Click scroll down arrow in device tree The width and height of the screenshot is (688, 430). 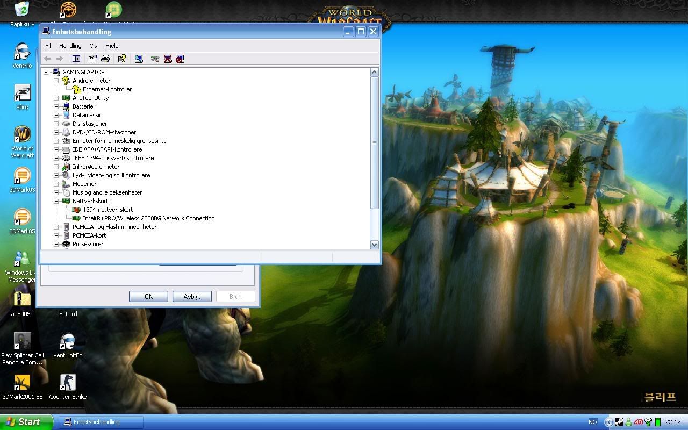375,245
